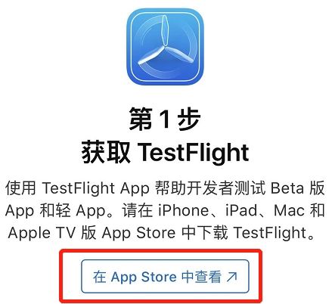Open the 在 App Store 中查看 button
Viewport: 335px width, 304px height.
pos(165,277)
